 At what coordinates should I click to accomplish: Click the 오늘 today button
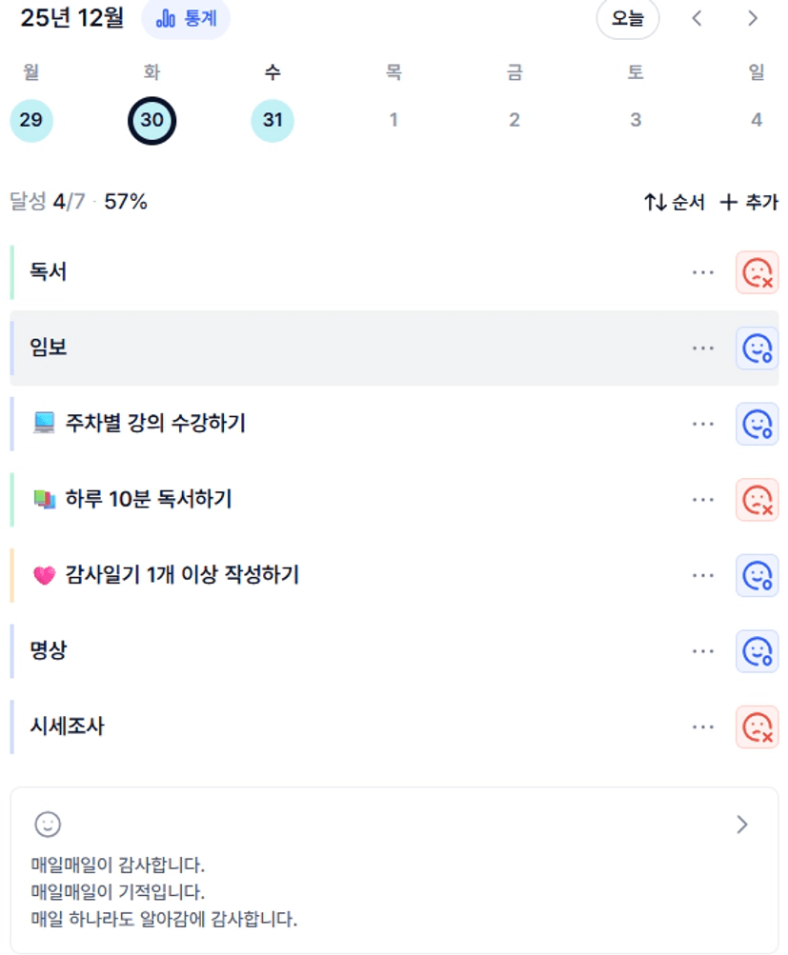point(627,19)
